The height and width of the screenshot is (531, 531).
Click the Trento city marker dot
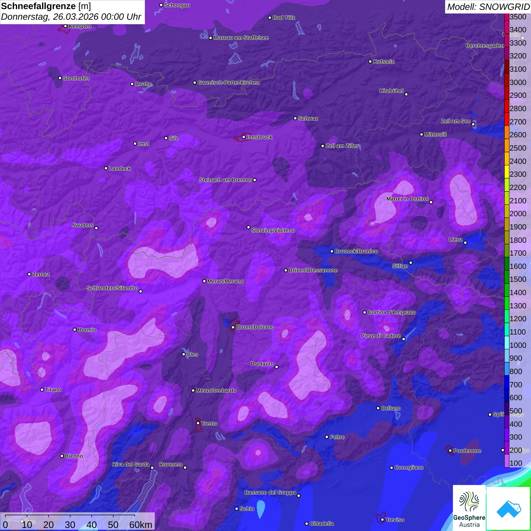pyautogui.click(x=198, y=423)
